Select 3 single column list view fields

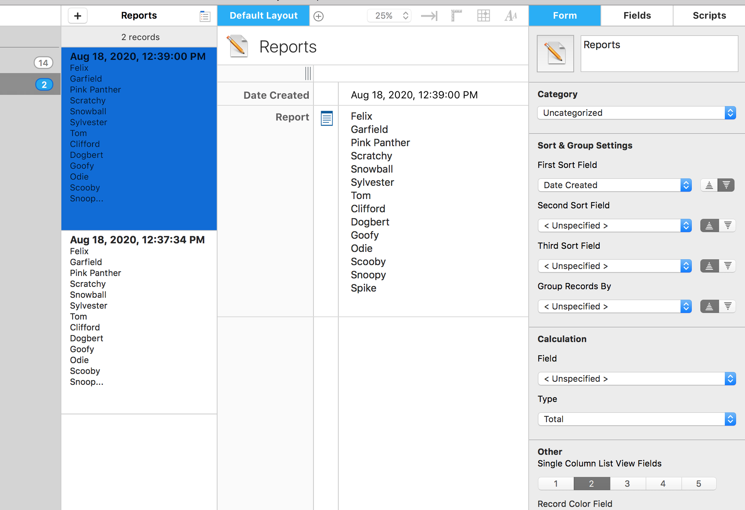(627, 484)
